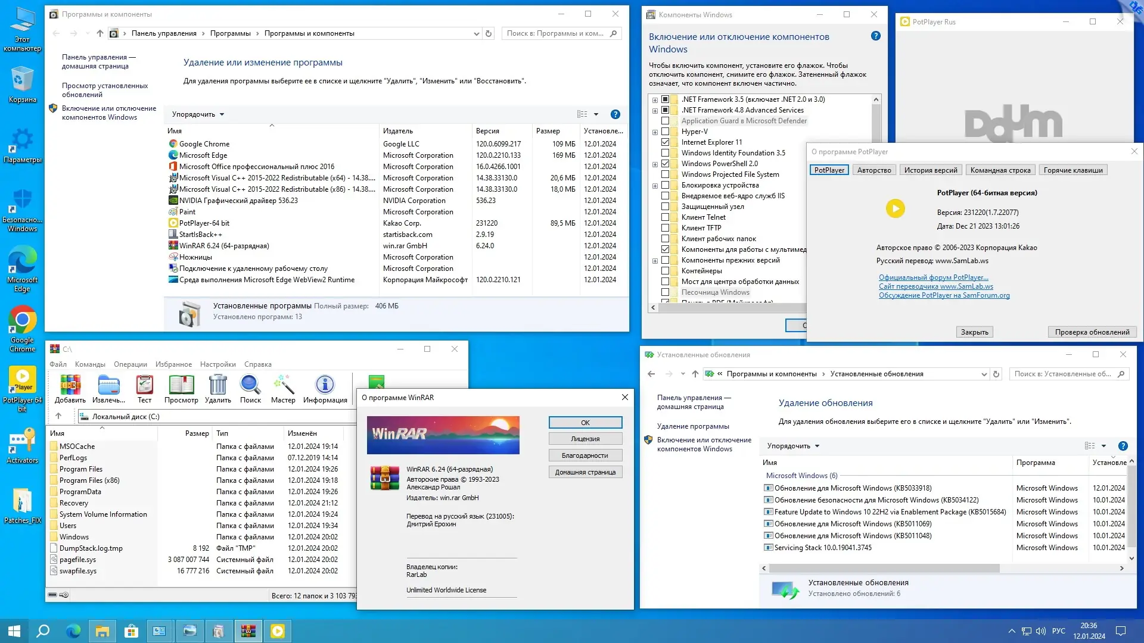Click the help icon in Программы и компоненты
Screen dimensions: 1144x643
point(615,114)
